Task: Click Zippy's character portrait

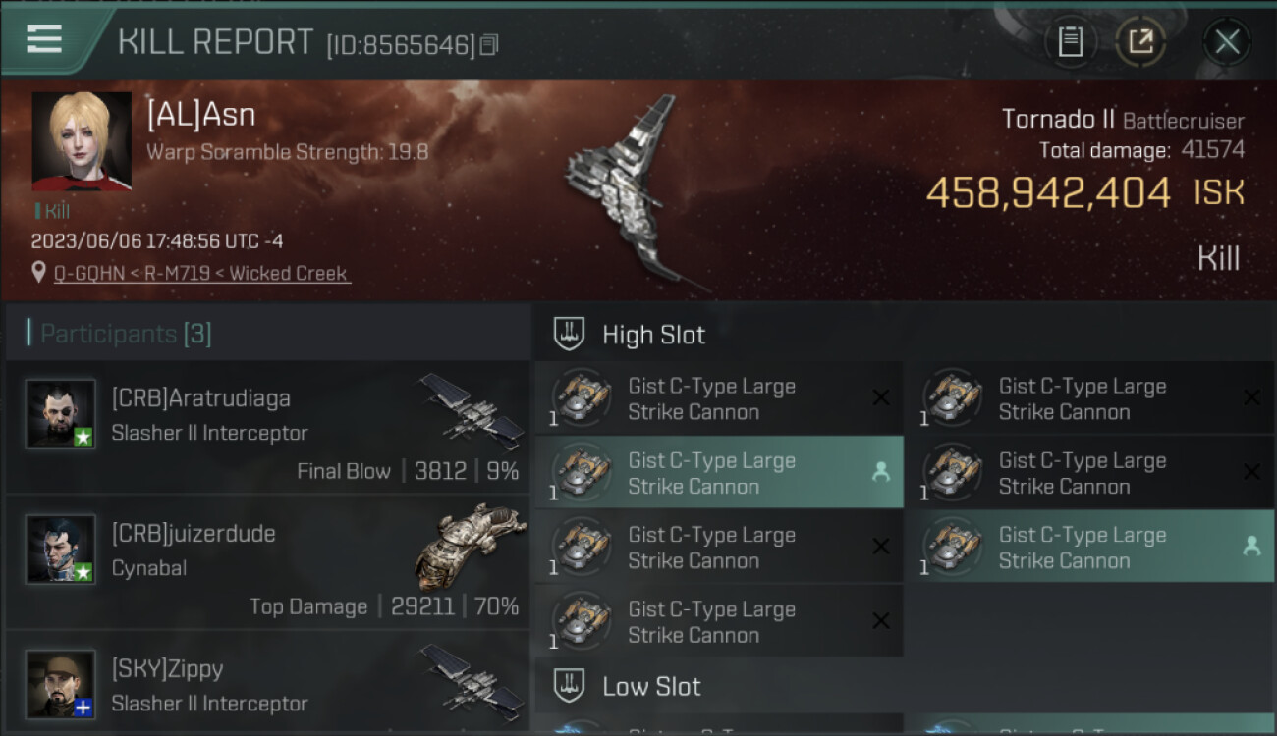Action: click(60, 684)
